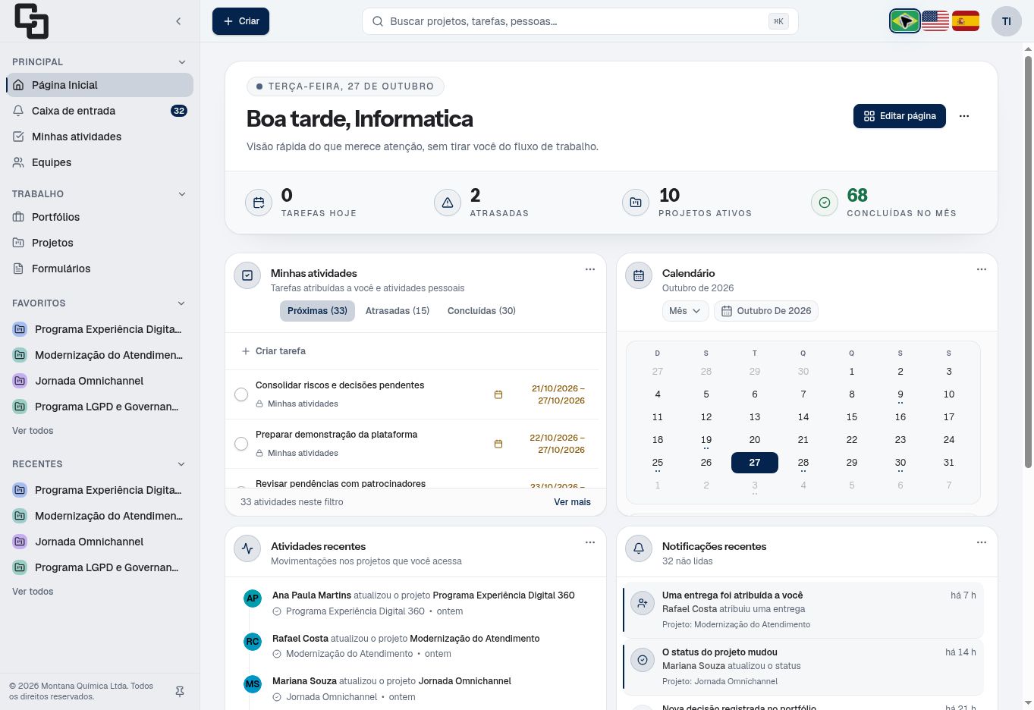The height and width of the screenshot is (710, 1034).
Task: Select the Próximas (33) tab
Action: (317, 311)
